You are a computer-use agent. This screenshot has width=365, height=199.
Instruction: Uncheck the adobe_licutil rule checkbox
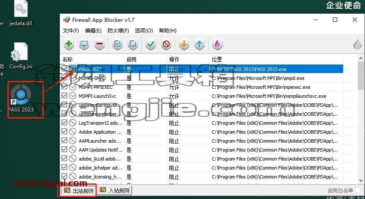[x=65, y=158]
